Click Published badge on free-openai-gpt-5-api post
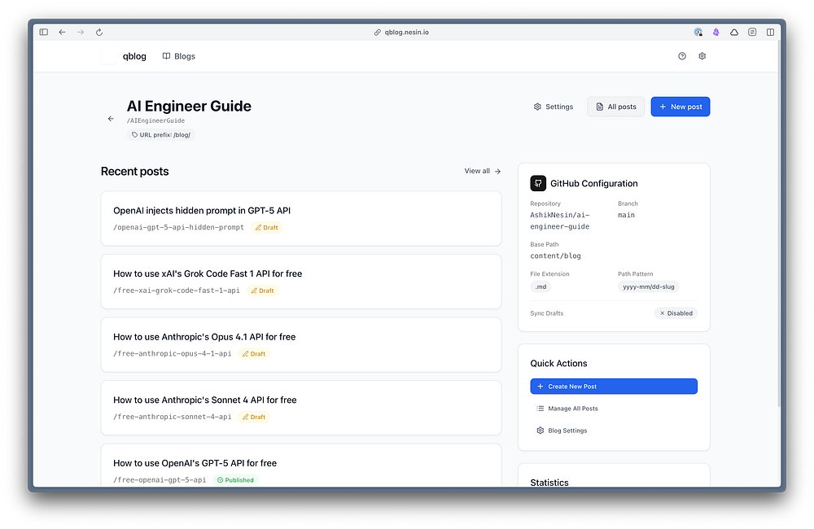Screen dimensions: 814x529 236,480
